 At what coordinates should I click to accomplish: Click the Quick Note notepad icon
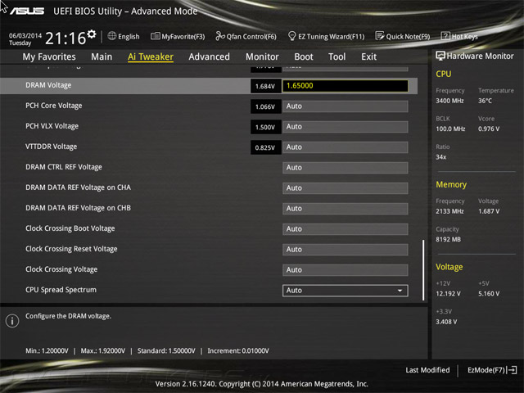(x=380, y=36)
